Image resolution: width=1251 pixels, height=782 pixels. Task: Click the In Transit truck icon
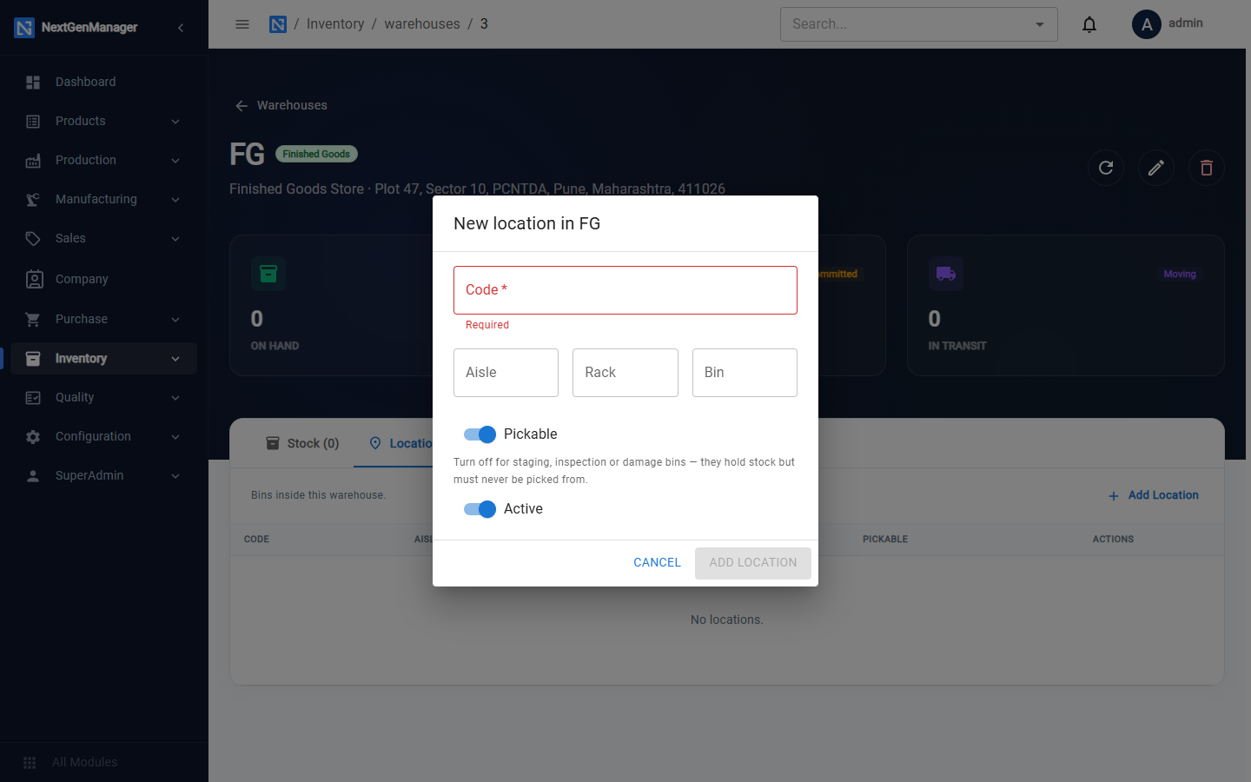(x=946, y=274)
